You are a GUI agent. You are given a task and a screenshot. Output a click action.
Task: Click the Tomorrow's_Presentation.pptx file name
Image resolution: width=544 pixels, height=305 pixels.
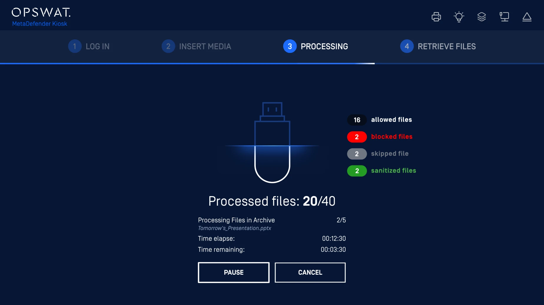click(234, 228)
